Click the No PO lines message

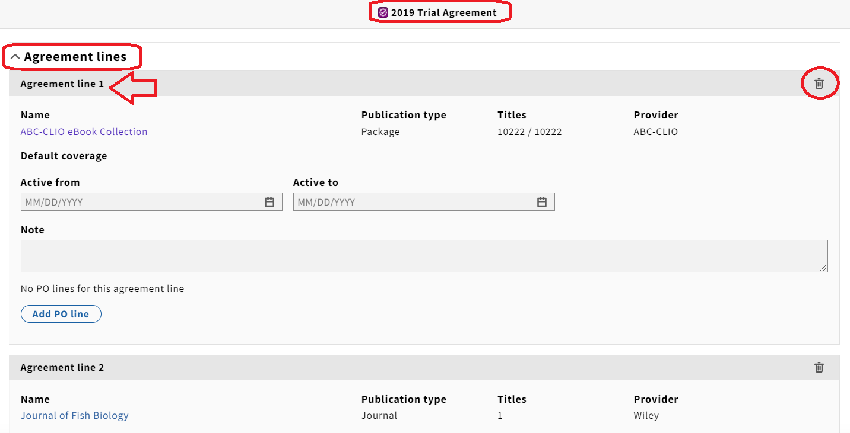point(102,288)
